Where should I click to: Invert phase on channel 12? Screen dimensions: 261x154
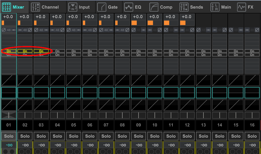point(192,30)
